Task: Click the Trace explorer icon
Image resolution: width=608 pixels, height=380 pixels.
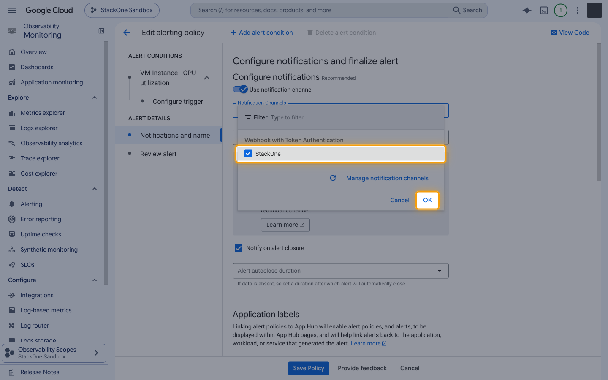Action: (x=12, y=158)
